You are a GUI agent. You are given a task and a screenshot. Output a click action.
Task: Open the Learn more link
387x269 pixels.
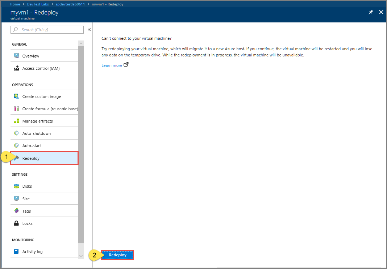(112, 65)
